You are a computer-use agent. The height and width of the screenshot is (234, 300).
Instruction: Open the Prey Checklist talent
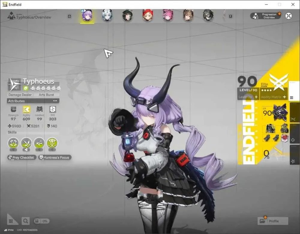tap(22, 157)
